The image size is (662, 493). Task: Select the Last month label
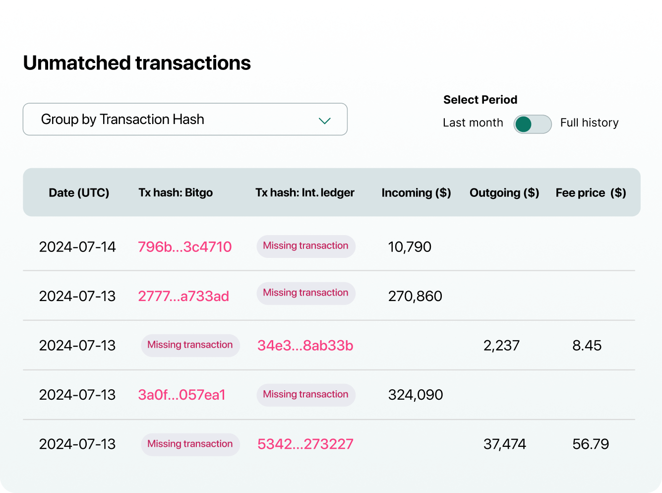click(473, 123)
